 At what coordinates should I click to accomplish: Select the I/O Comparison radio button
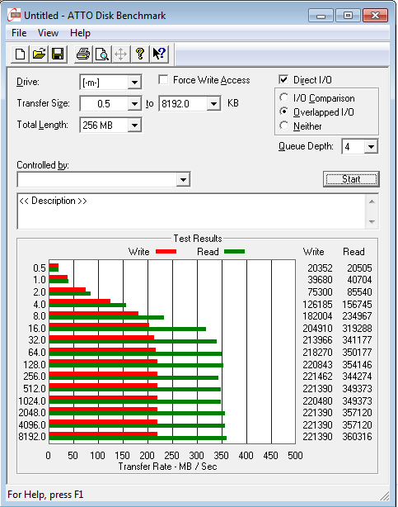coord(283,97)
